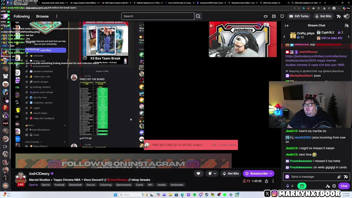Click the @JoshODeezy link in the stream title
The width and height of the screenshot is (352, 198).
tap(117, 180)
